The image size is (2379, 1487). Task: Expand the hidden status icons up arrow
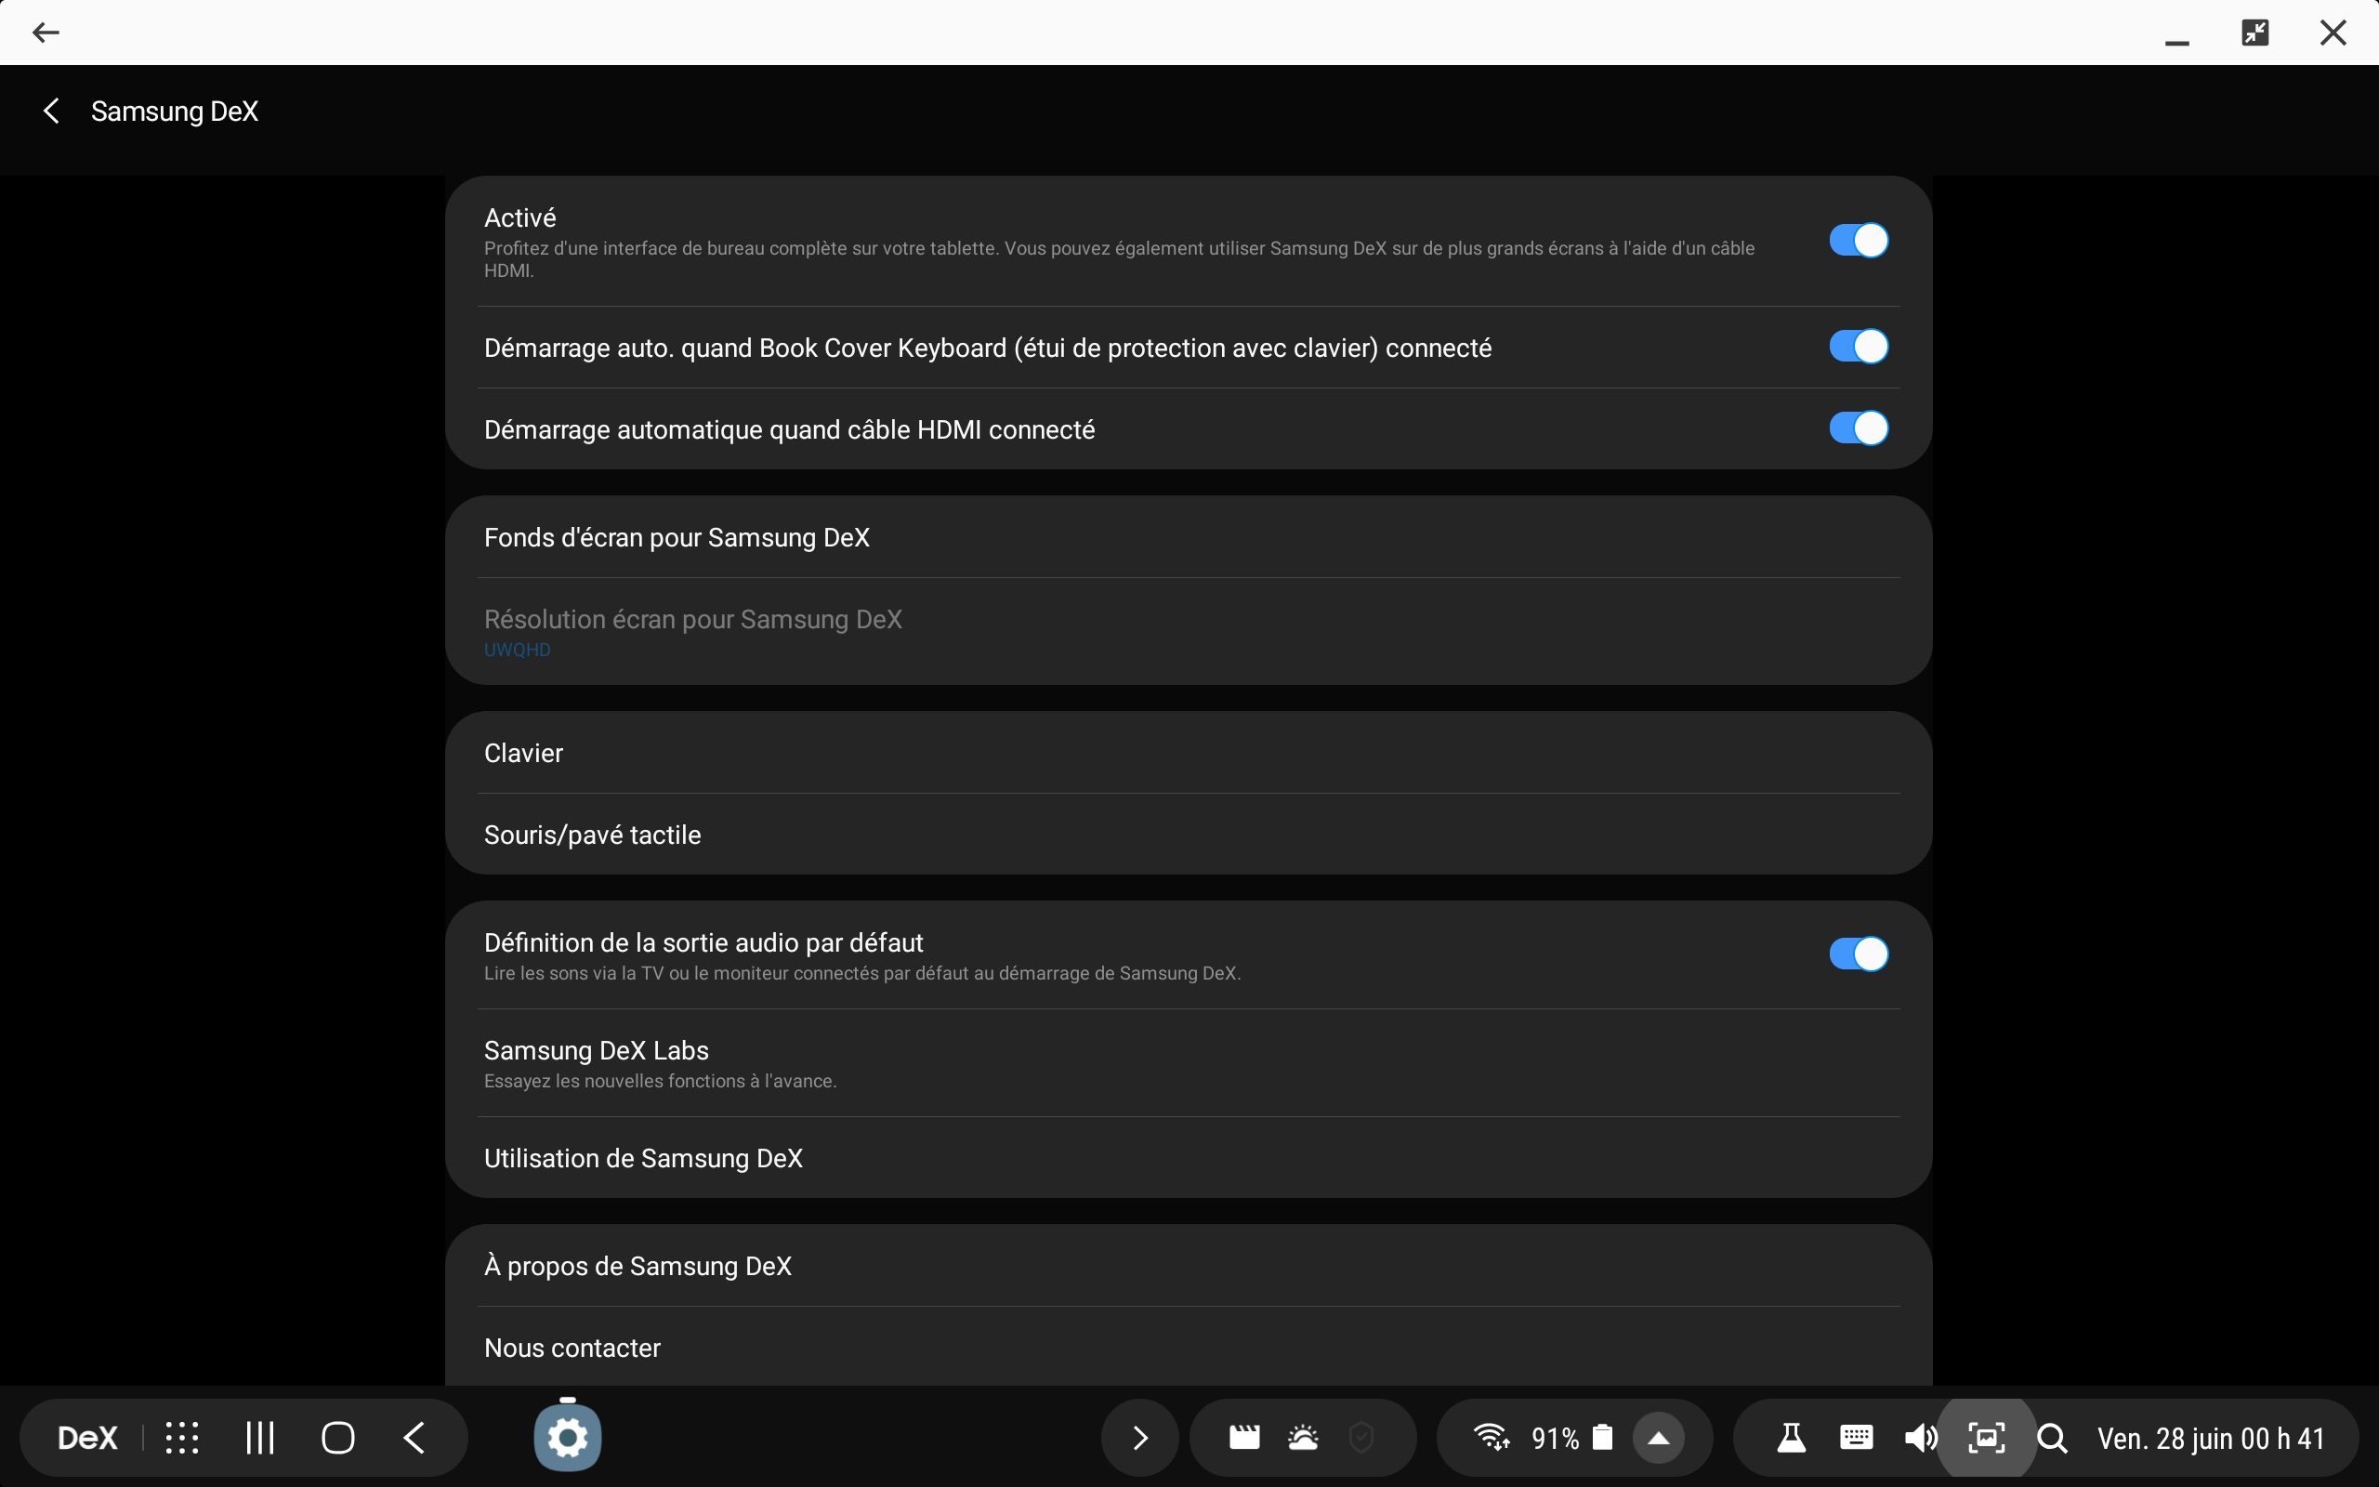click(x=1659, y=1438)
